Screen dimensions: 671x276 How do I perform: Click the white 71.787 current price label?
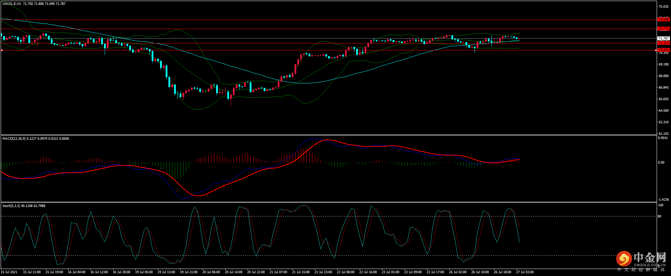(663, 39)
